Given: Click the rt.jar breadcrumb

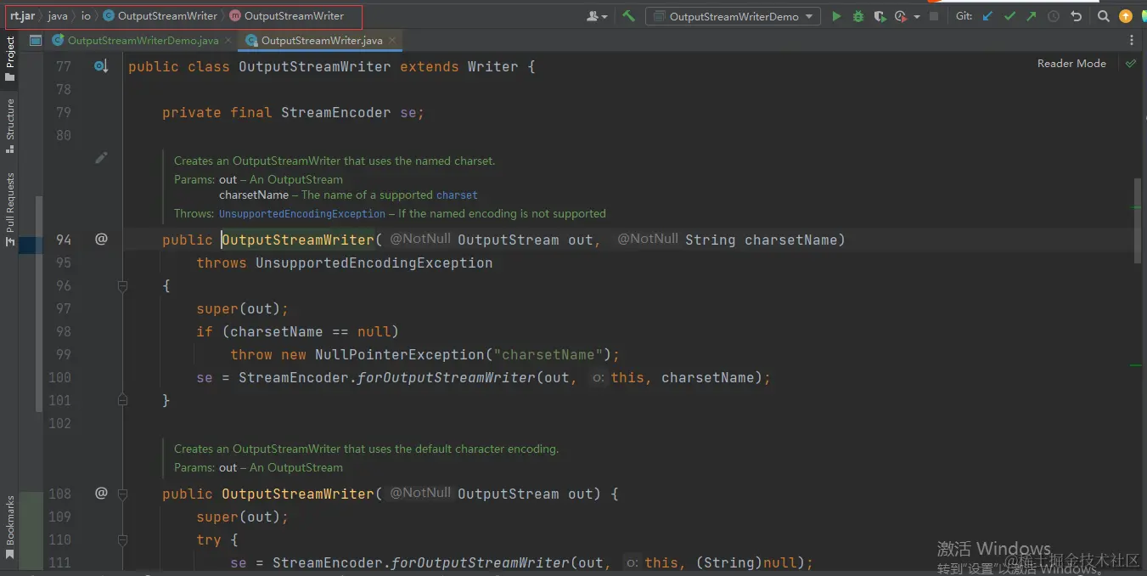Looking at the screenshot, I should pyautogui.click(x=22, y=16).
